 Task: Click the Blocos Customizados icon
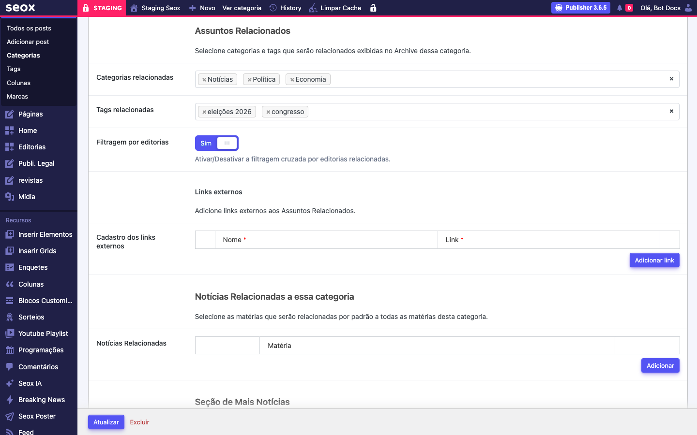point(9,301)
